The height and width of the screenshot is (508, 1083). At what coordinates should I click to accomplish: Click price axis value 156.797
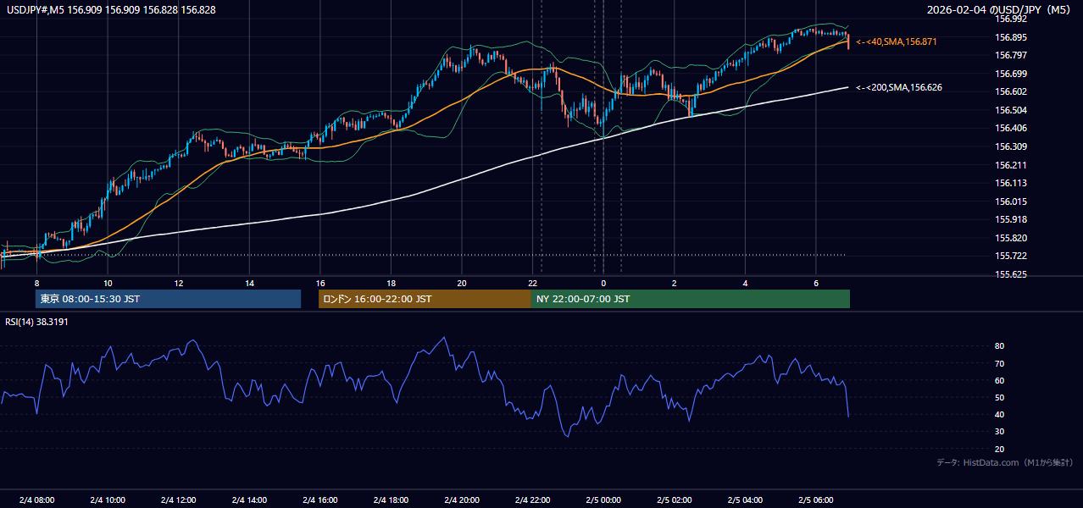[x=1011, y=55]
